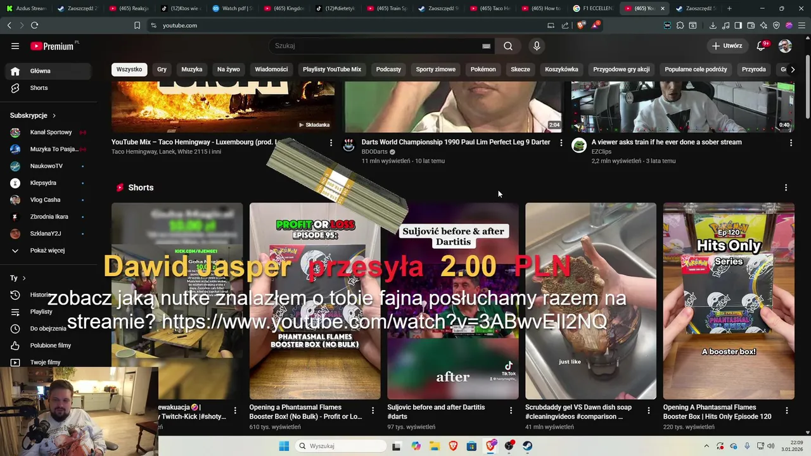The image size is (811, 456).
Task: Start voice search with microphone icon
Action: point(537,46)
